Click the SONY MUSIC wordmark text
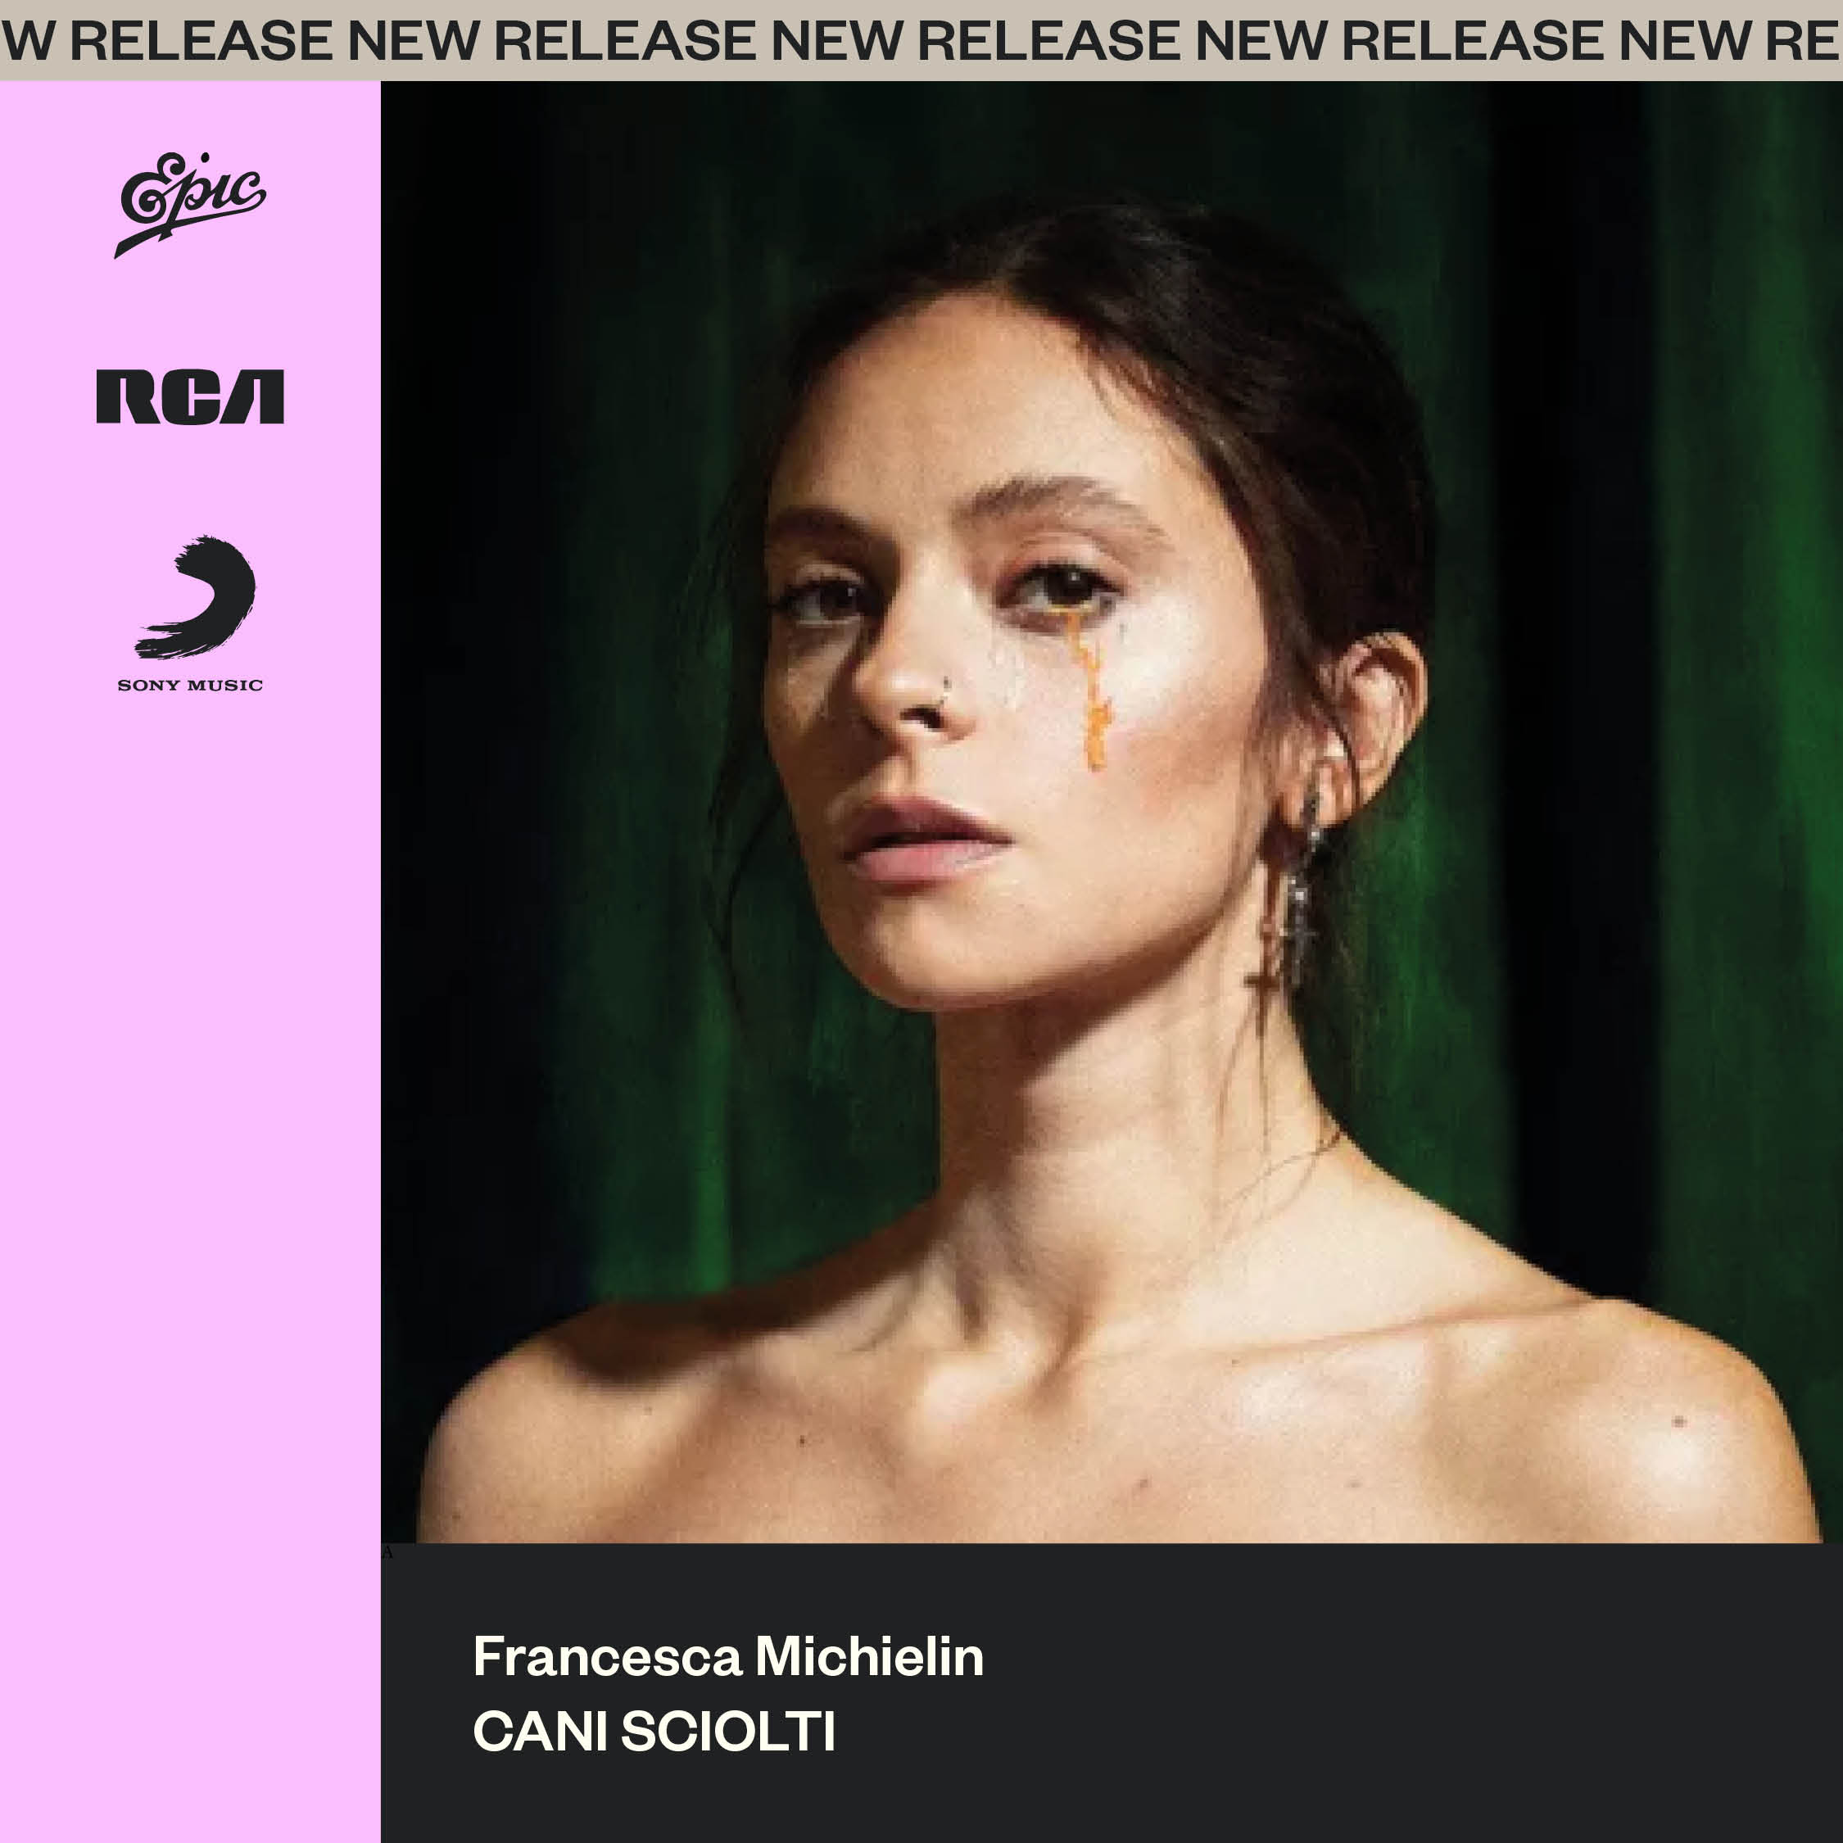The width and height of the screenshot is (1843, 1843). pyautogui.click(x=190, y=685)
